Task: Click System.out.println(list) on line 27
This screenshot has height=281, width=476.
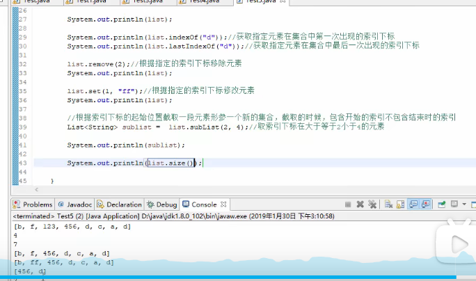Action: coord(120,19)
